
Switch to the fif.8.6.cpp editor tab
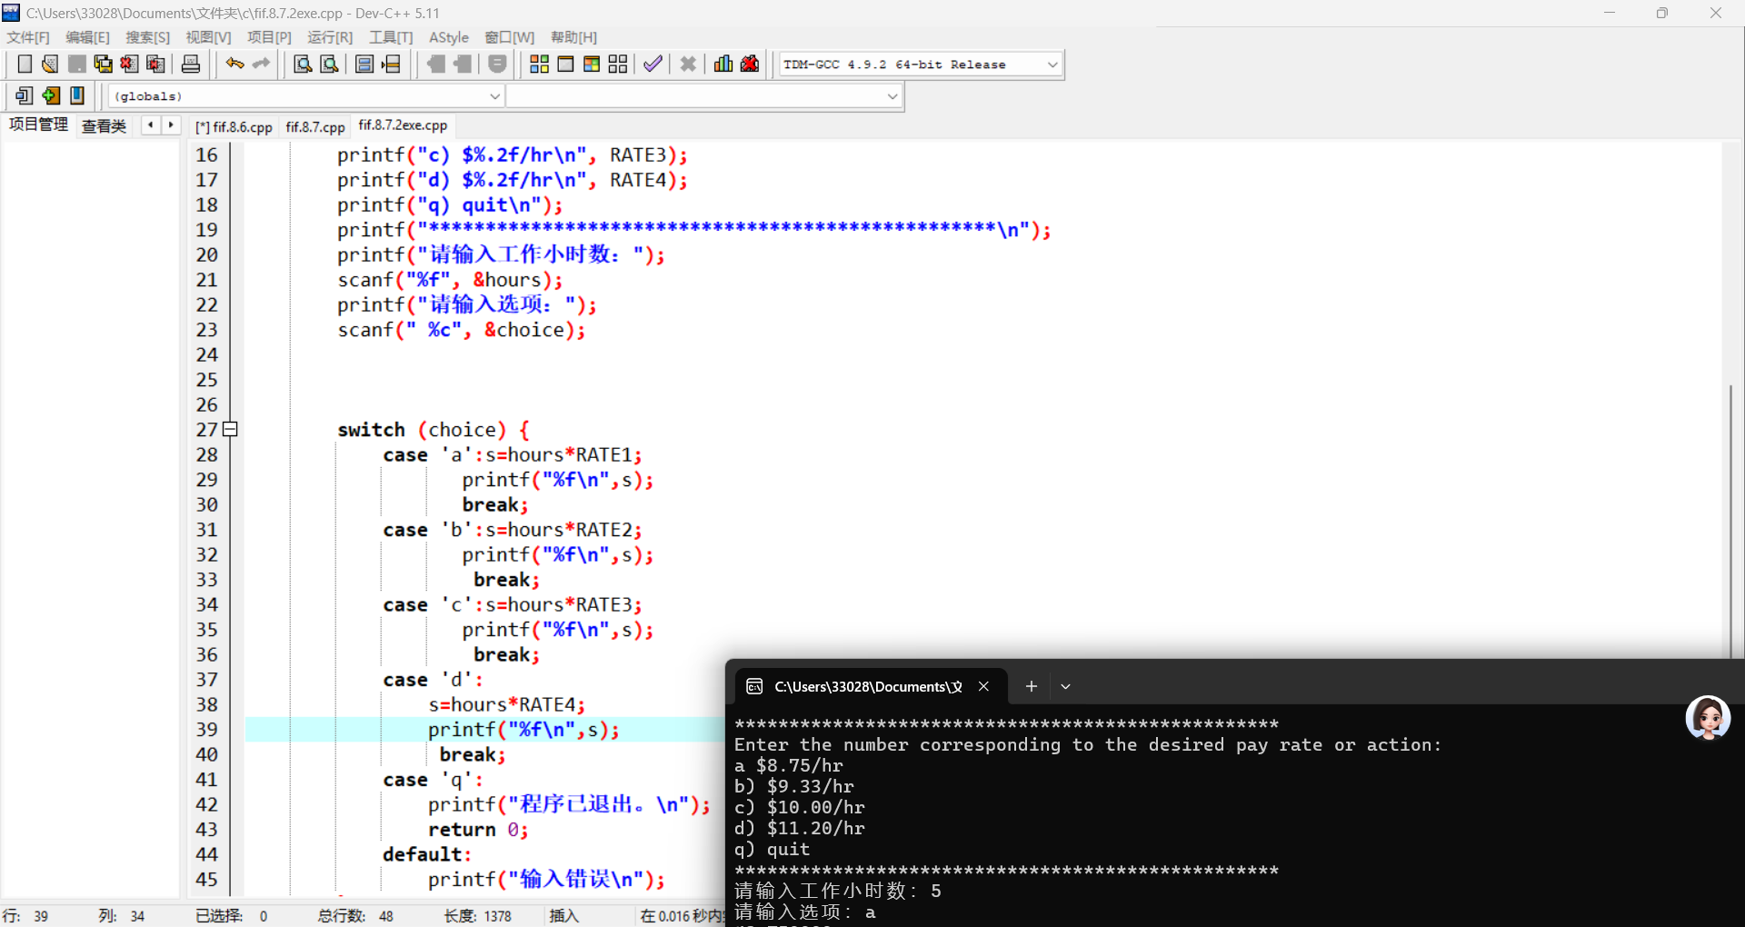tap(234, 127)
